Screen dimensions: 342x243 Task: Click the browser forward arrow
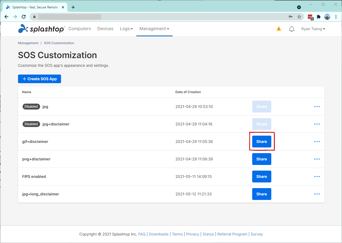click(15, 17)
